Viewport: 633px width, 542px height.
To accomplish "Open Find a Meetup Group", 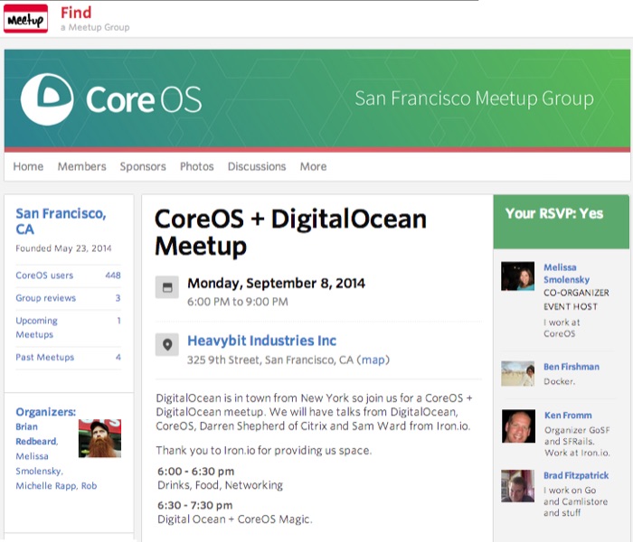I will pos(95,19).
